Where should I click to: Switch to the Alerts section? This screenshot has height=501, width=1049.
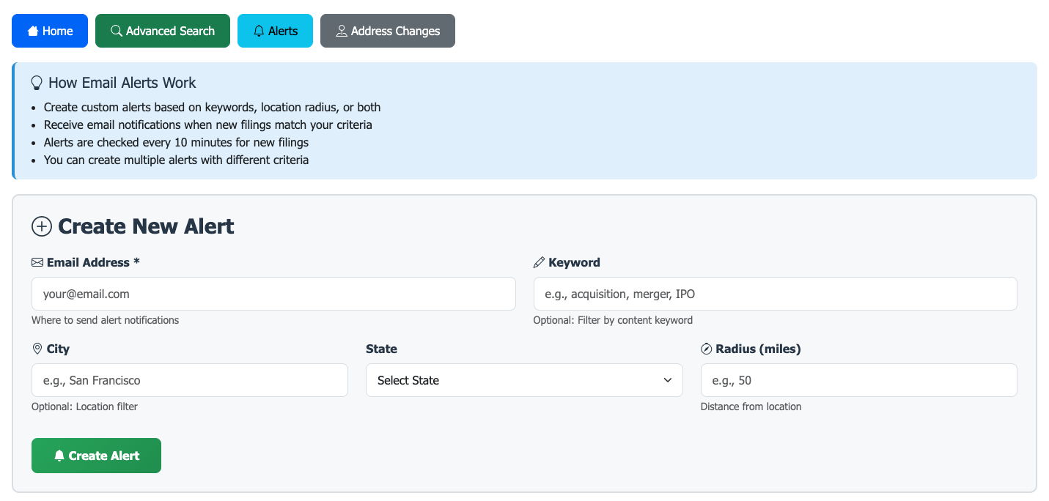(275, 30)
